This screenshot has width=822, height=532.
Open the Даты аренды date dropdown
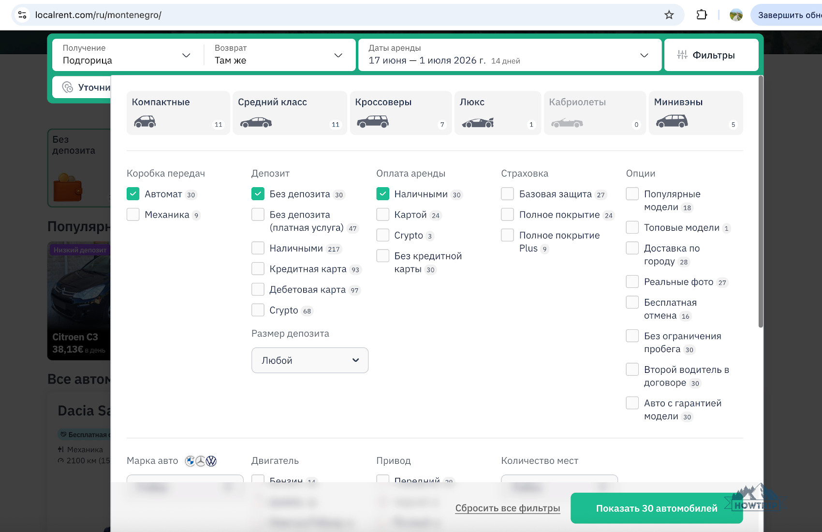point(510,55)
